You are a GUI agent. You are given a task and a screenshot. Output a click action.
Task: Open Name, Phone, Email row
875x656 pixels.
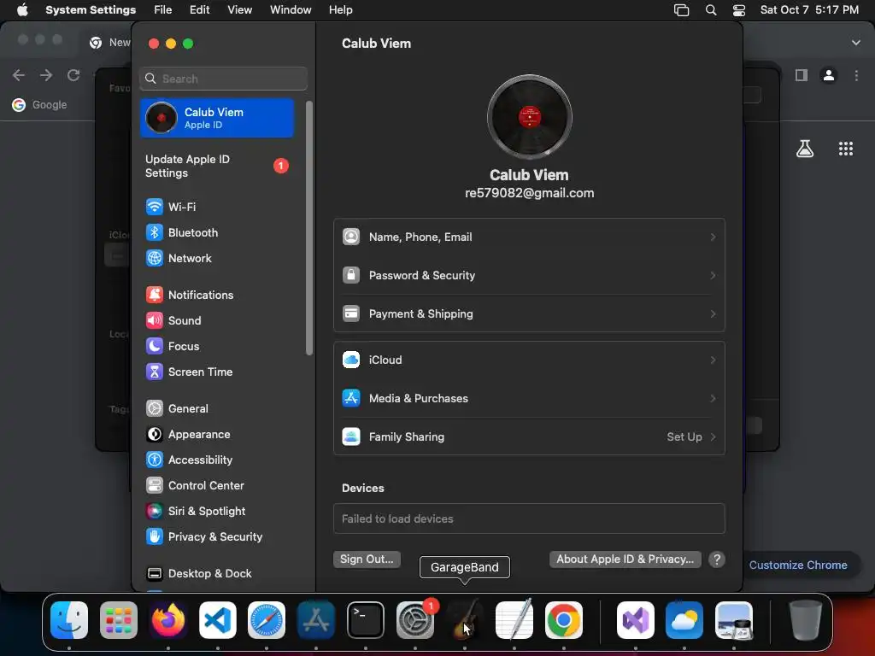pos(529,237)
